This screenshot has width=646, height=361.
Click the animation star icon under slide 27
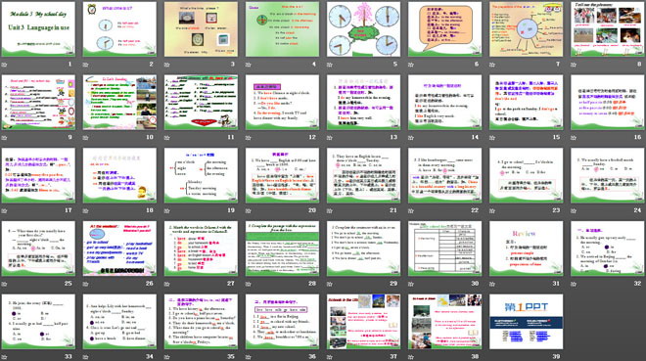point(167,284)
